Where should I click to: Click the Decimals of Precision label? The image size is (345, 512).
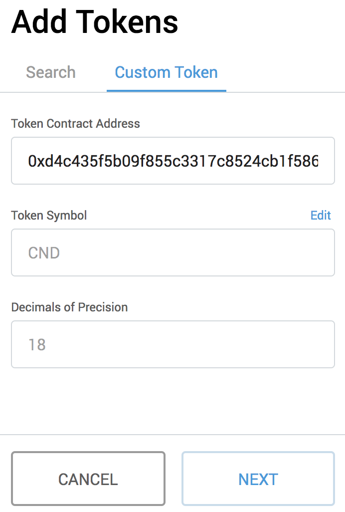[69, 307]
